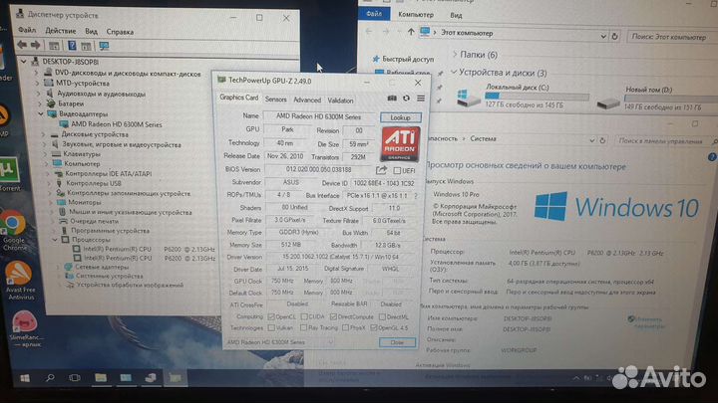Open the Справка menu in Device Manager
The height and width of the screenshot is (403, 718).
[x=120, y=32]
